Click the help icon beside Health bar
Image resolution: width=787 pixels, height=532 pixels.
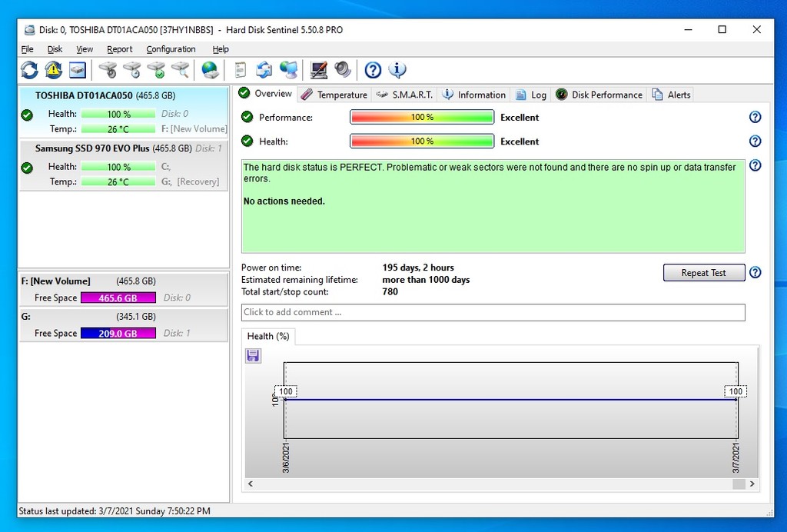(755, 141)
